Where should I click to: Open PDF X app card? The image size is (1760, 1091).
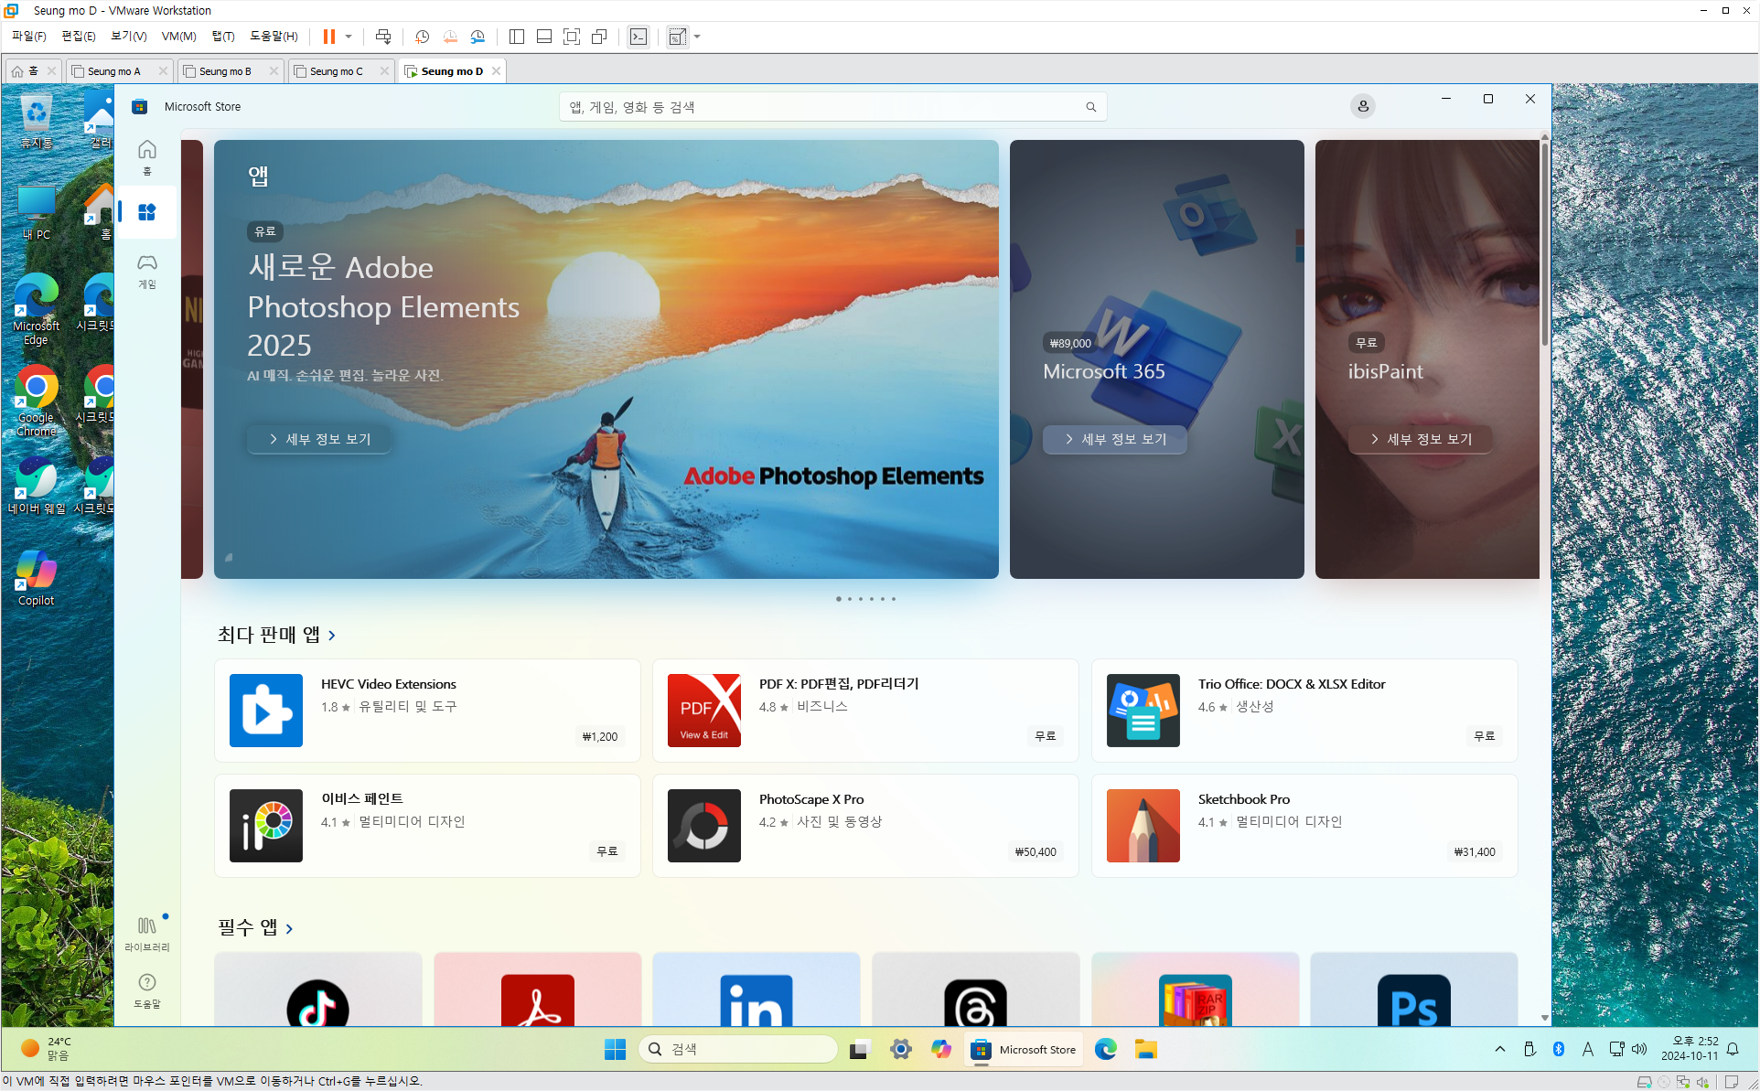click(865, 711)
